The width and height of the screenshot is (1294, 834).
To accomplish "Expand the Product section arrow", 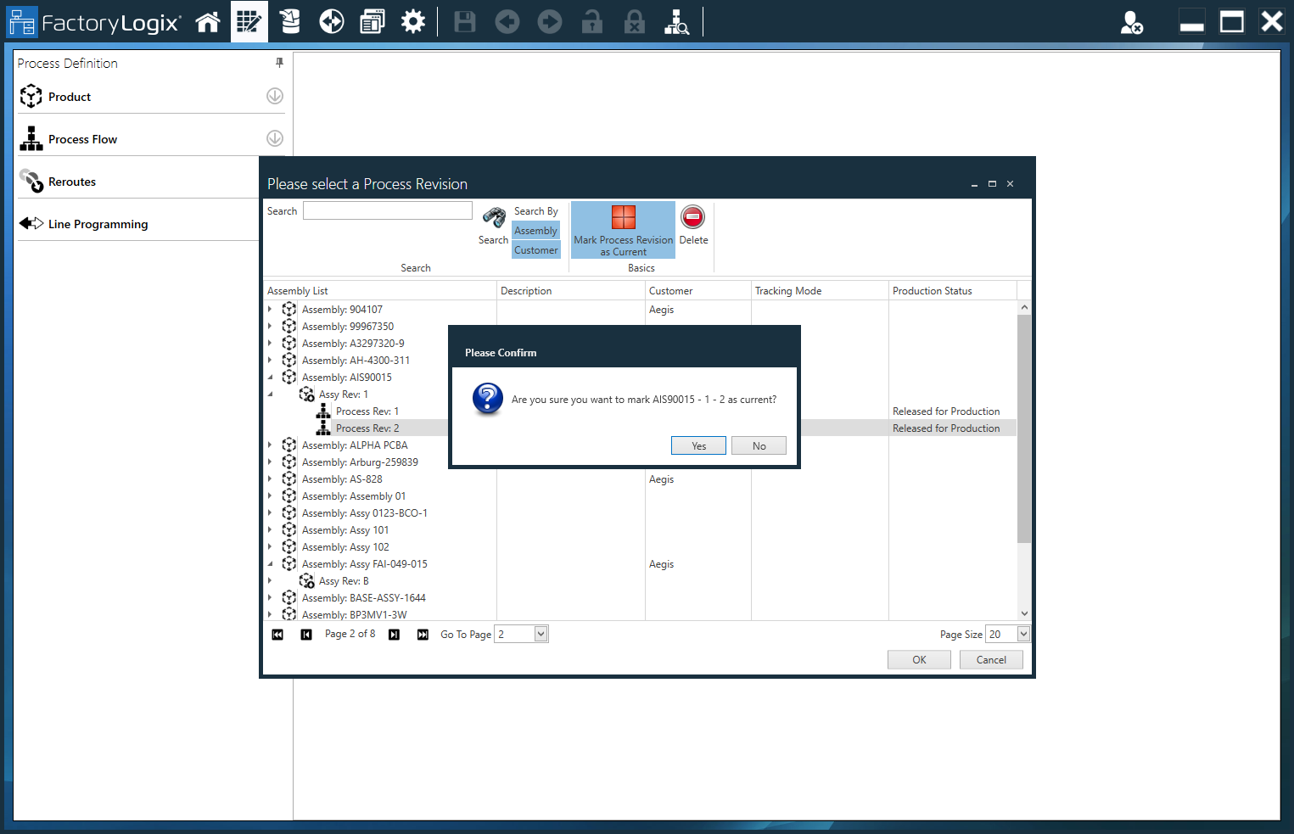I will pyautogui.click(x=275, y=96).
